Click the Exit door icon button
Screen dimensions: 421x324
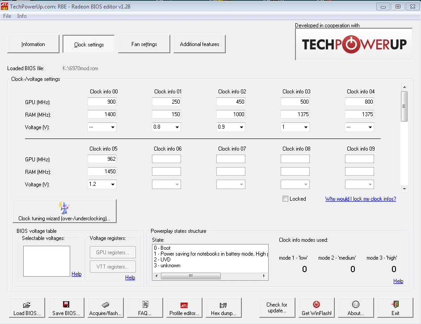[x=395, y=307]
